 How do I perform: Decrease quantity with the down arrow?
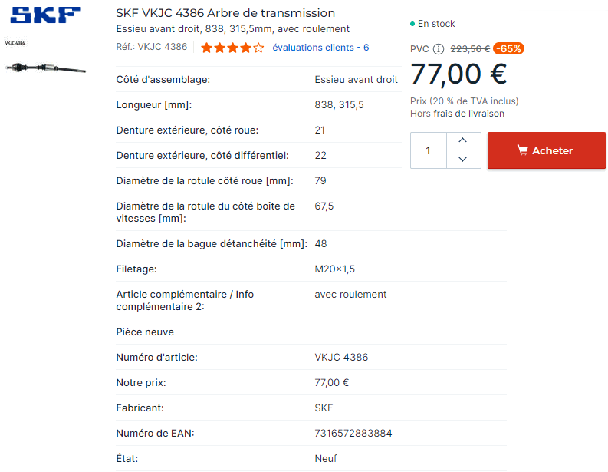pyautogui.click(x=462, y=160)
